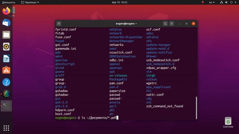The height and width of the screenshot is (134, 239).
Task: Click the fstab entry
Action: tap(60, 33)
